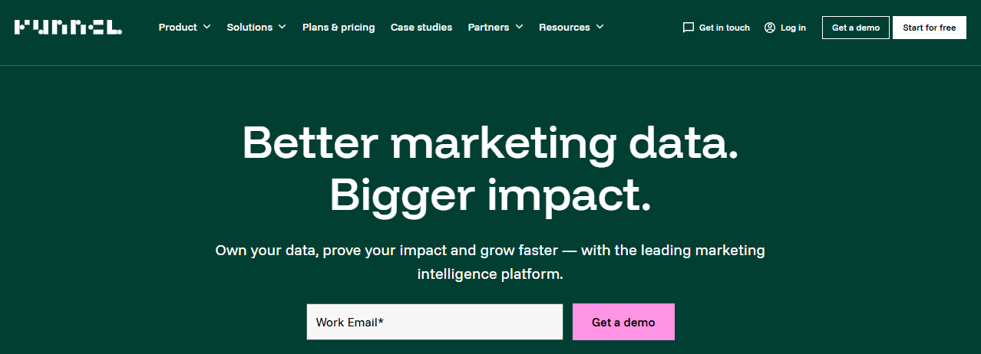981x354 pixels.
Task: Expand the chevron next to Resources
Action: click(x=599, y=27)
